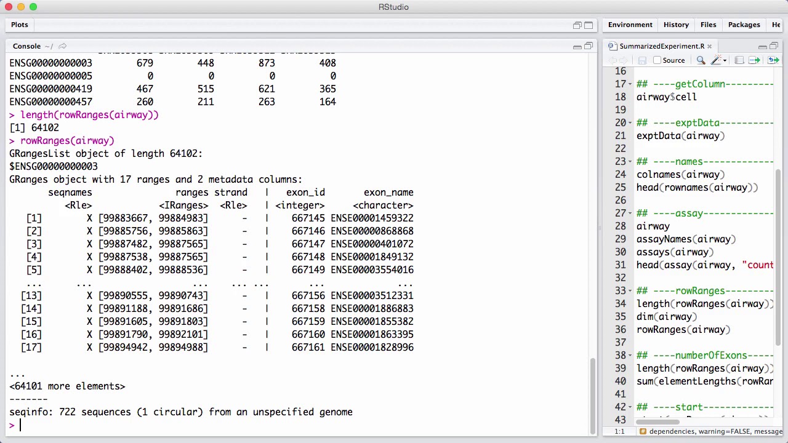Maximize the source editor pane
The image size is (788, 443).
coord(774,46)
